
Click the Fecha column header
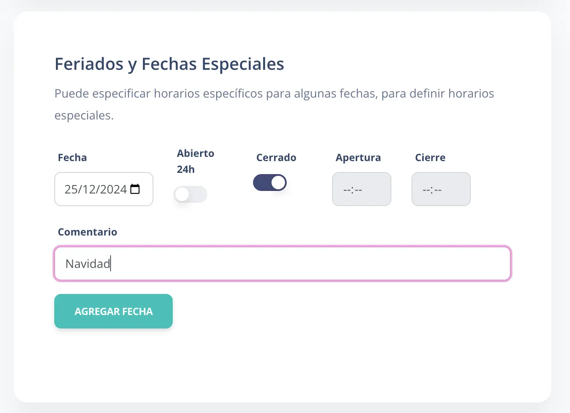click(x=72, y=158)
